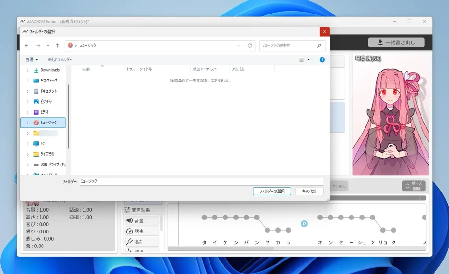Select ライブラリ in the navigation tree

point(44,154)
